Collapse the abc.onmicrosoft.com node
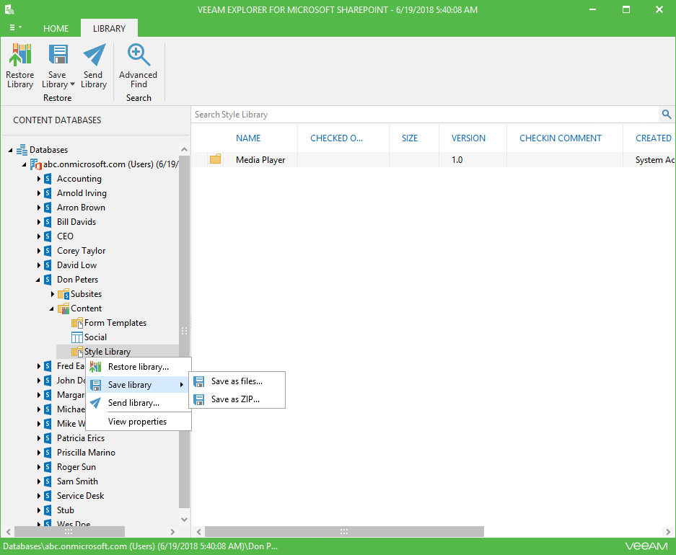The height and width of the screenshot is (555, 676). tap(24, 164)
